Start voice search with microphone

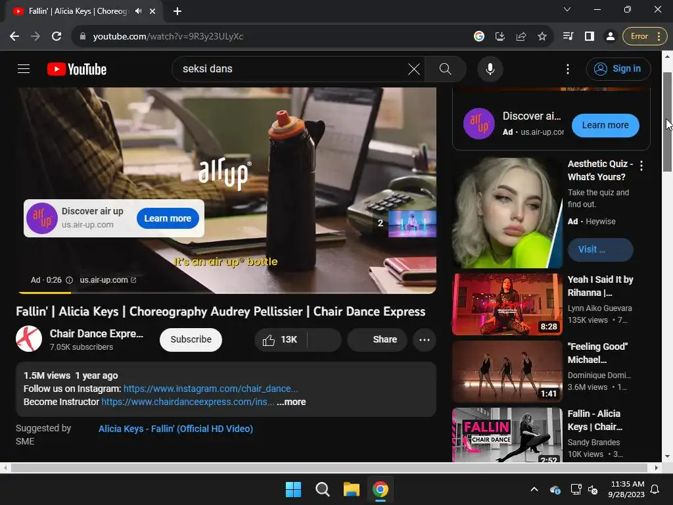pos(490,68)
